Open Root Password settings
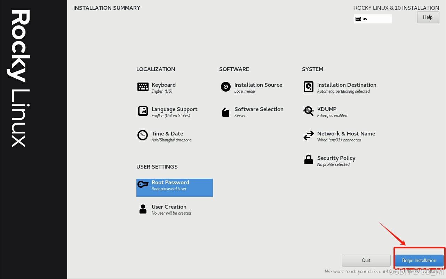 175,188
